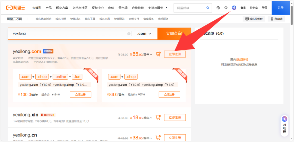Click the blue 注册 button
294x142 pixels.
(281, 8)
